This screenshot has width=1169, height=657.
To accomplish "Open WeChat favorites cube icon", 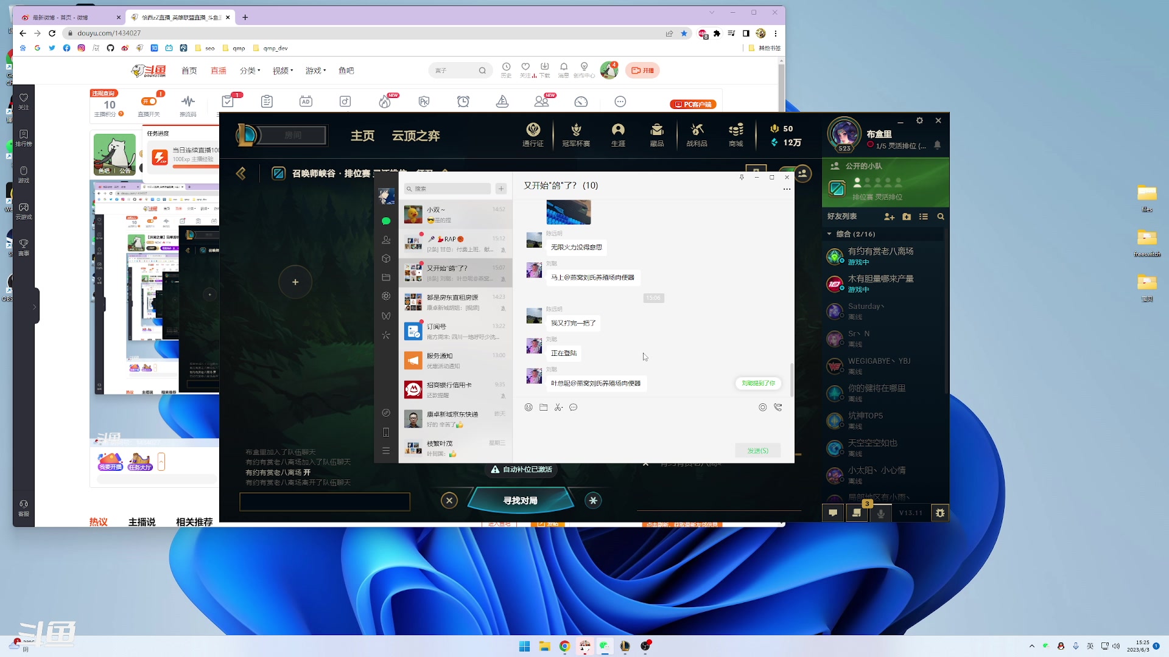I will tap(386, 259).
